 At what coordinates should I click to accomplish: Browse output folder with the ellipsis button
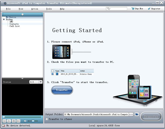[131, 114]
